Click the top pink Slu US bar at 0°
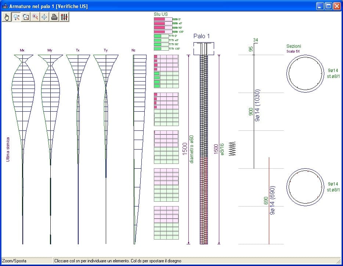The image size is (343, 266). click(163, 19)
